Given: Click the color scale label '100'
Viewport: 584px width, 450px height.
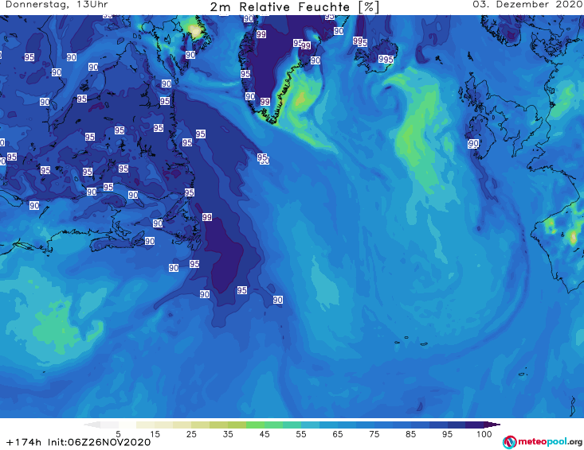Looking at the screenshot, I should [x=484, y=434].
